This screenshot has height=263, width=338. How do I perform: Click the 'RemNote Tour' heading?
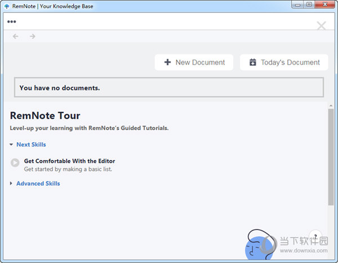pos(45,116)
